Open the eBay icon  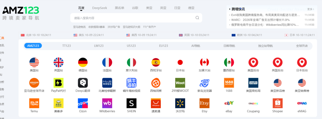229,103
